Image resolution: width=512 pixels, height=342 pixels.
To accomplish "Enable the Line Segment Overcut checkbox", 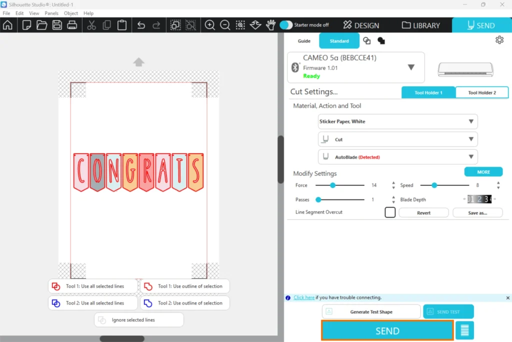I will tap(390, 212).
